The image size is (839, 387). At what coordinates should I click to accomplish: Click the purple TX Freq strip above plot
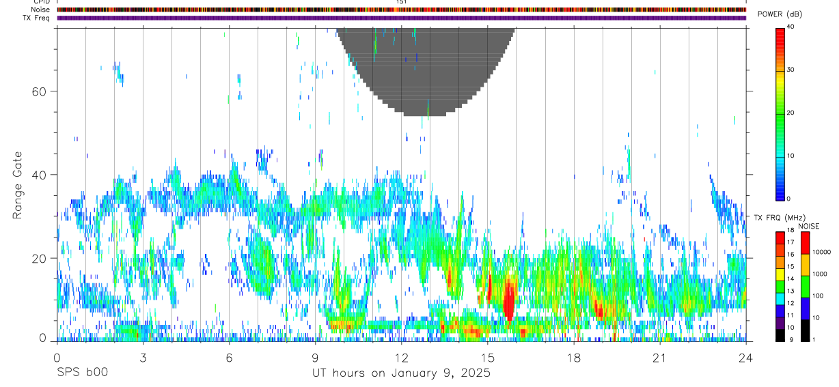(402, 18)
